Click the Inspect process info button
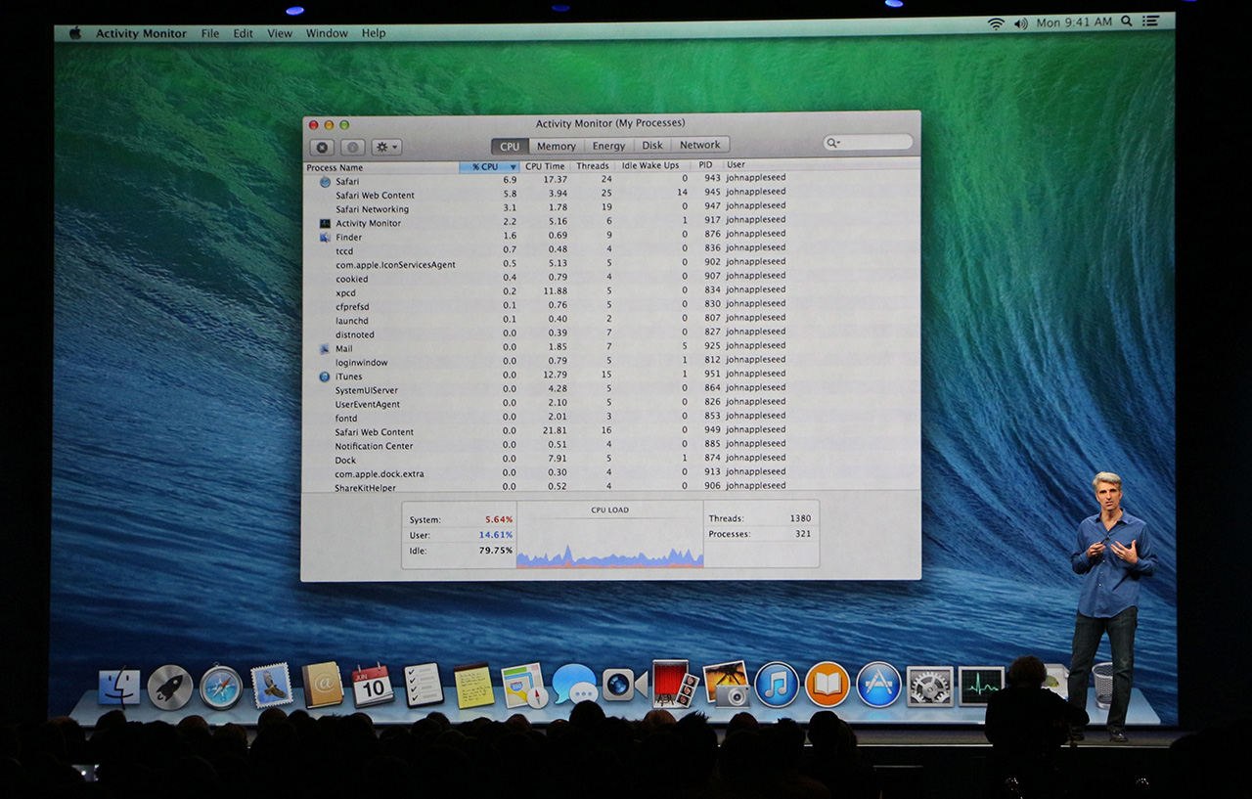The height and width of the screenshot is (799, 1252). point(353,147)
